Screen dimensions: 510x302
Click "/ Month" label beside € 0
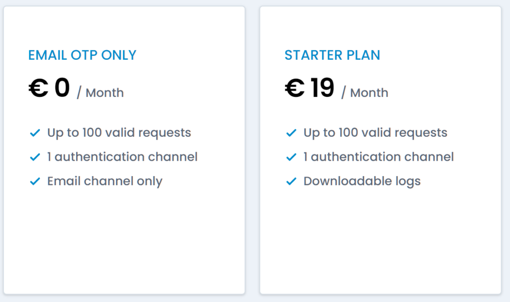click(100, 93)
